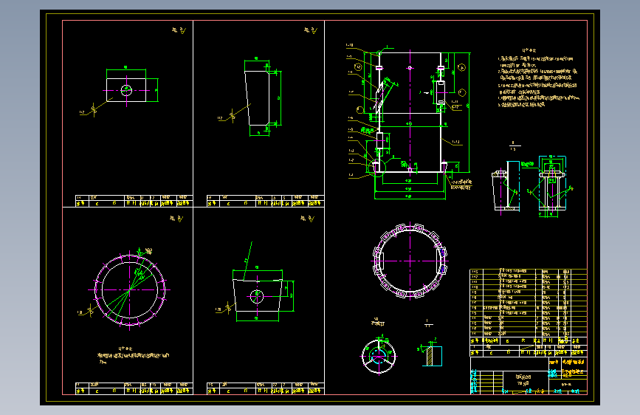Select the small three-spoke circular detail view

(379, 356)
